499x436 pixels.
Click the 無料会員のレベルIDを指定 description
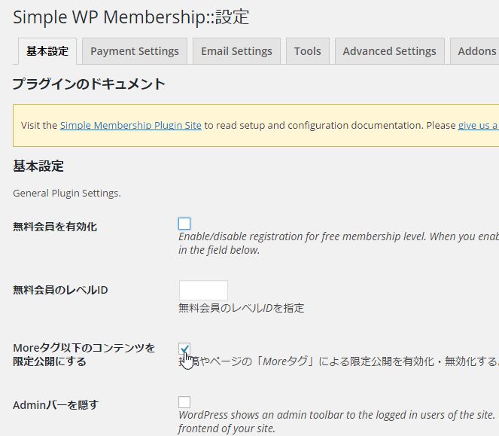(x=242, y=308)
